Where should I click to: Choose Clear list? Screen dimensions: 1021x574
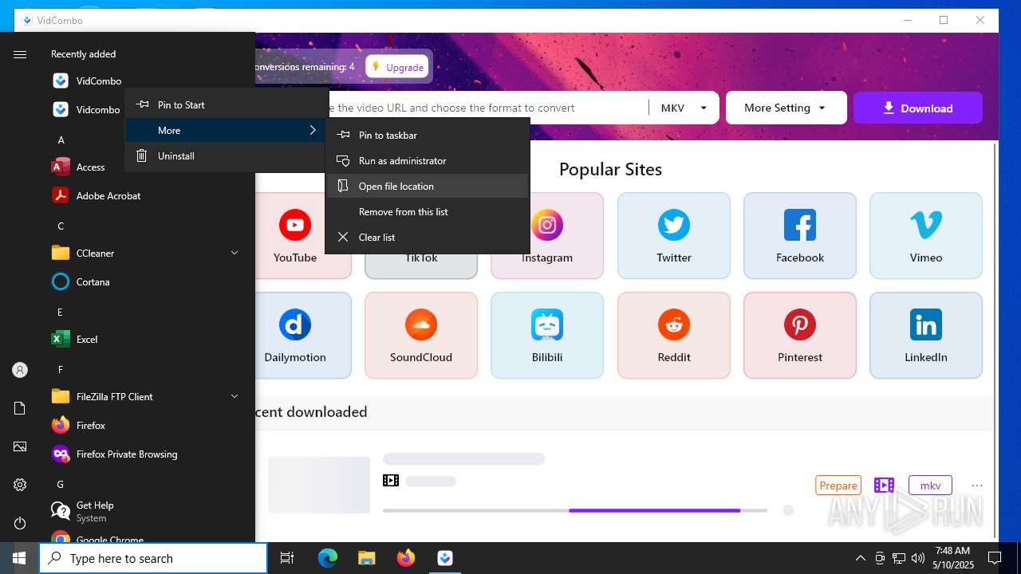428,237
